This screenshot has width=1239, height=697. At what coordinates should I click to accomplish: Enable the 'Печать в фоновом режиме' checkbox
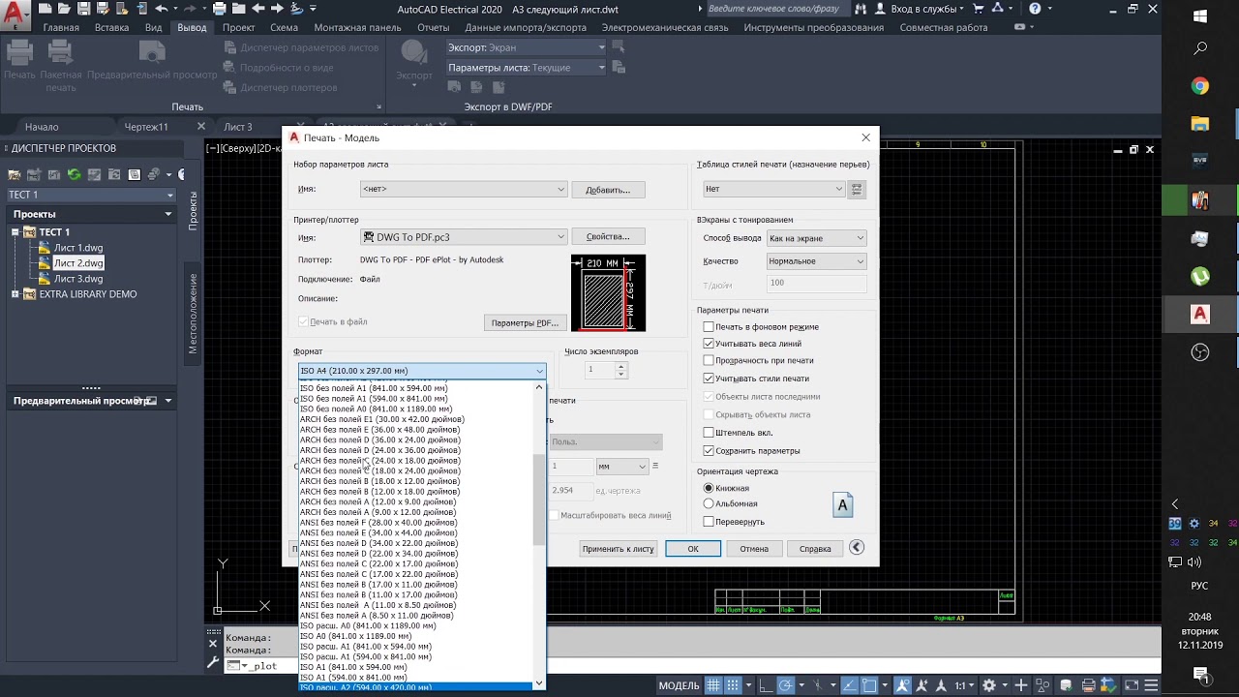point(709,327)
